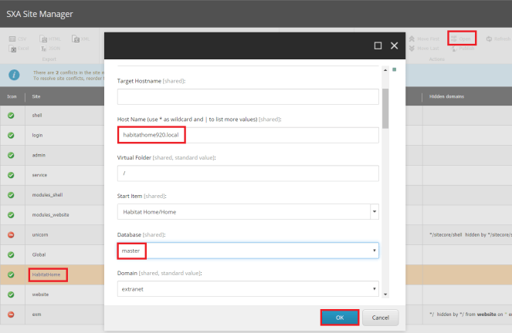Image resolution: width=512 pixels, height=333 pixels.
Task: Open the Domain dropdown showing extranet
Action: tap(375, 290)
